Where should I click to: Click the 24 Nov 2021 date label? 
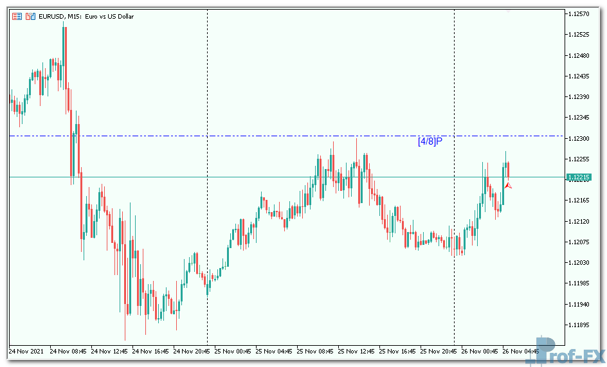click(x=27, y=352)
